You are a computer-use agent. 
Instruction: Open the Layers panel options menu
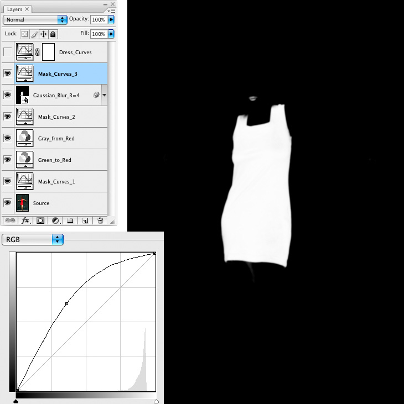click(112, 9)
